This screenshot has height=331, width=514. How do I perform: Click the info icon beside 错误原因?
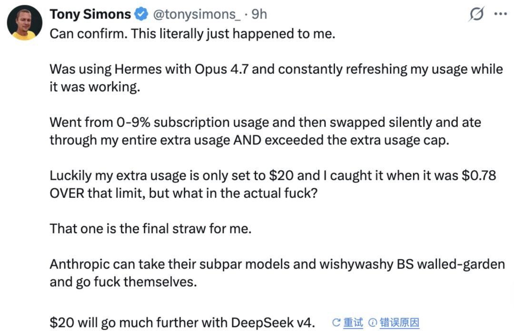click(x=373, y=322)
